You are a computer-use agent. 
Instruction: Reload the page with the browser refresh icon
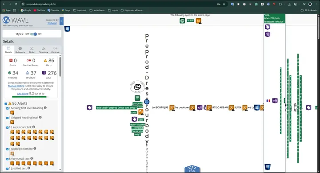[16, 4]
